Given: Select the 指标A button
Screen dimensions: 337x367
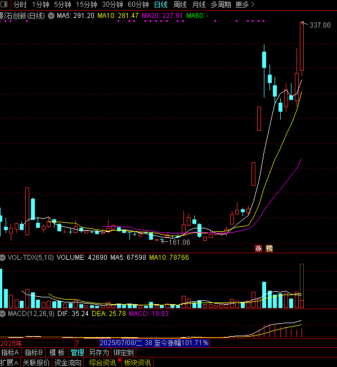Looking at the screenshot, I should point(10,352).
